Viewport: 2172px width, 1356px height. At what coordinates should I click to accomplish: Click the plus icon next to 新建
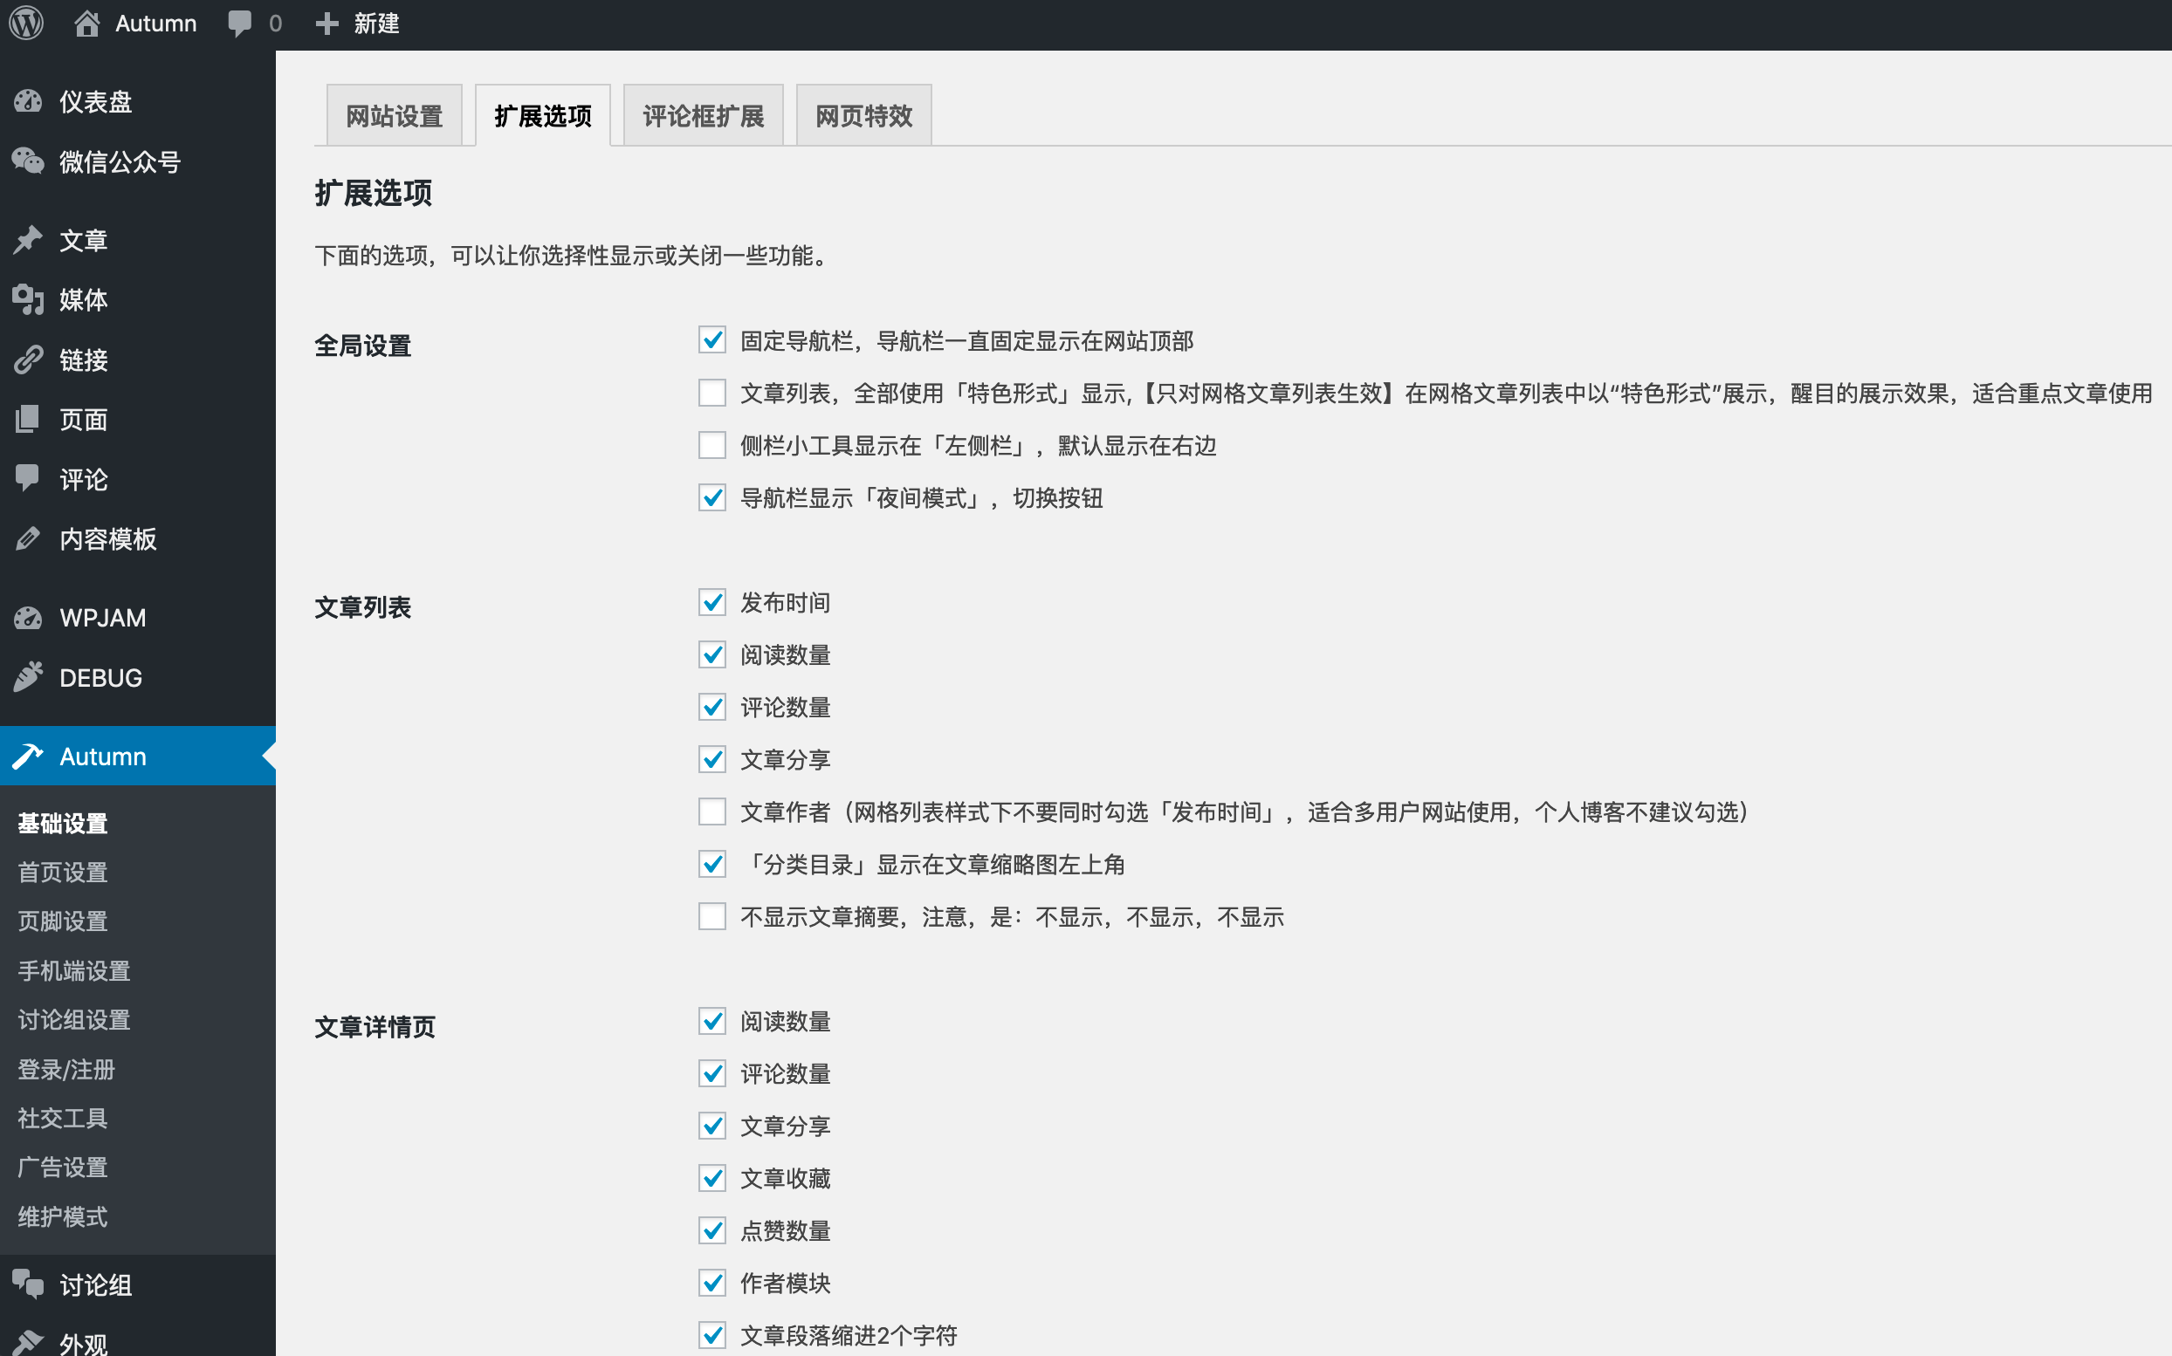point(326,24)
